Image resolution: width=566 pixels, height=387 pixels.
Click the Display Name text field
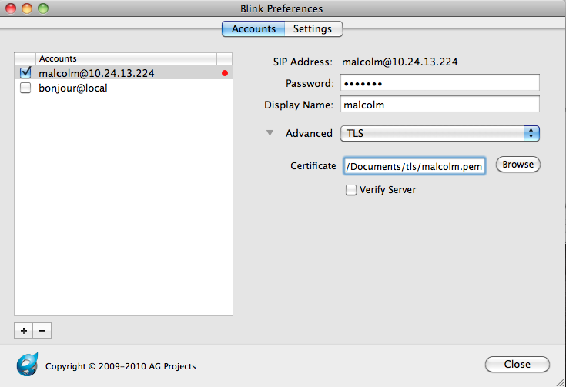[439, 105]
